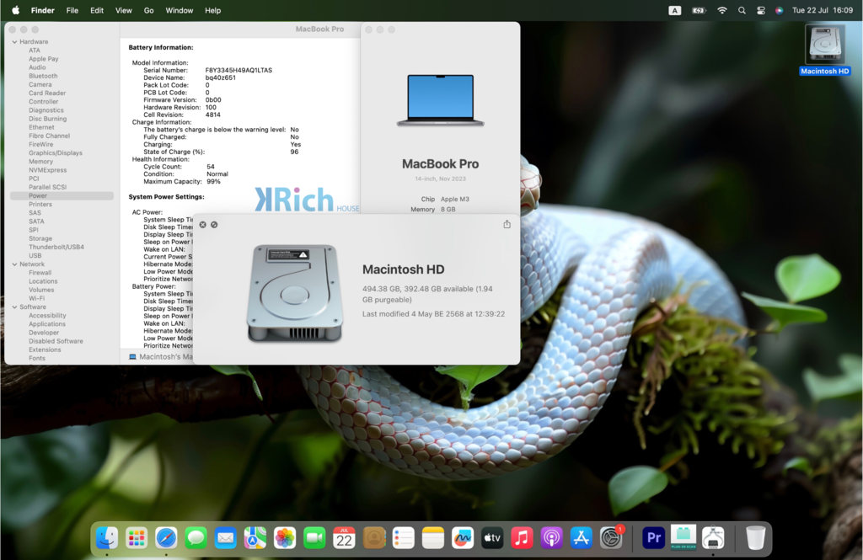Launch Music from the Dock

(x=523, y=537)
